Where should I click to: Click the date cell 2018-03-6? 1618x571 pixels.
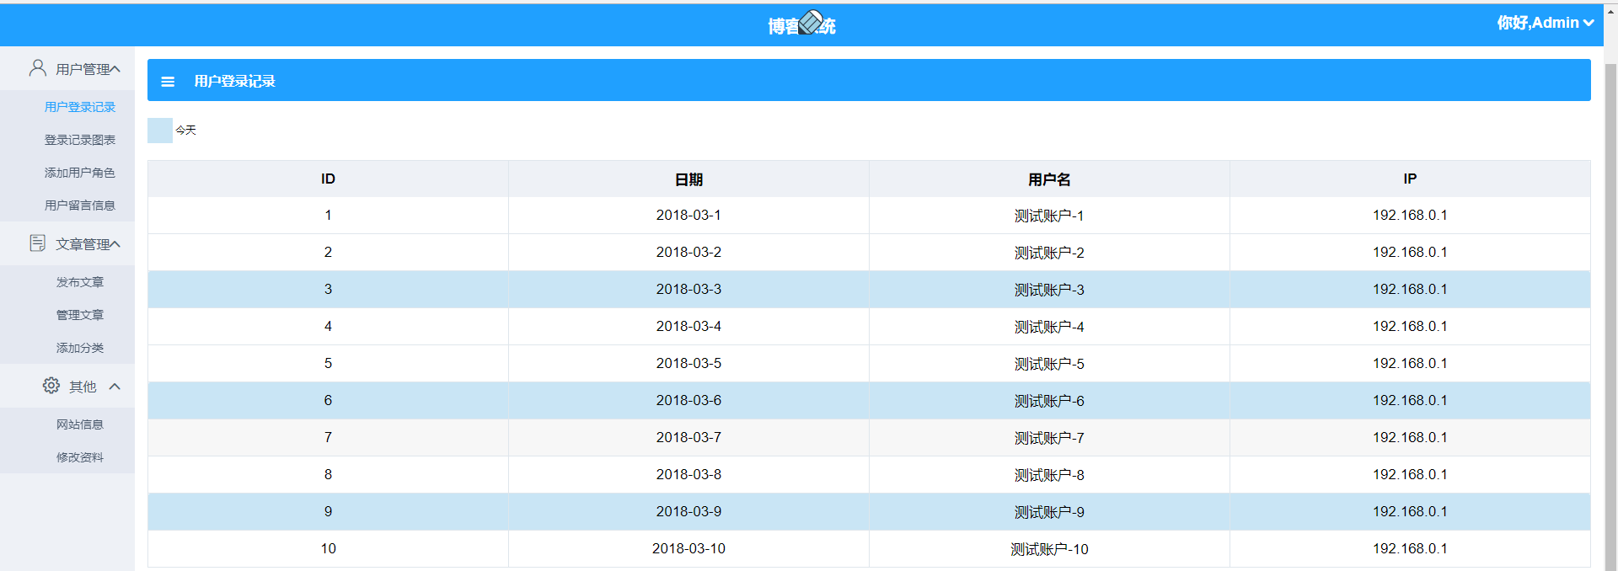click(688, 400)
